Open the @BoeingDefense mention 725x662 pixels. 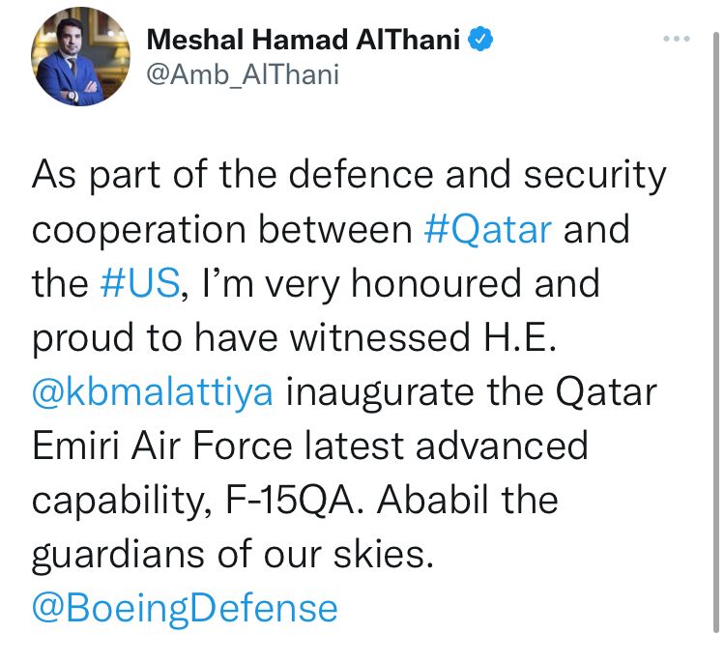pos(185,609)
